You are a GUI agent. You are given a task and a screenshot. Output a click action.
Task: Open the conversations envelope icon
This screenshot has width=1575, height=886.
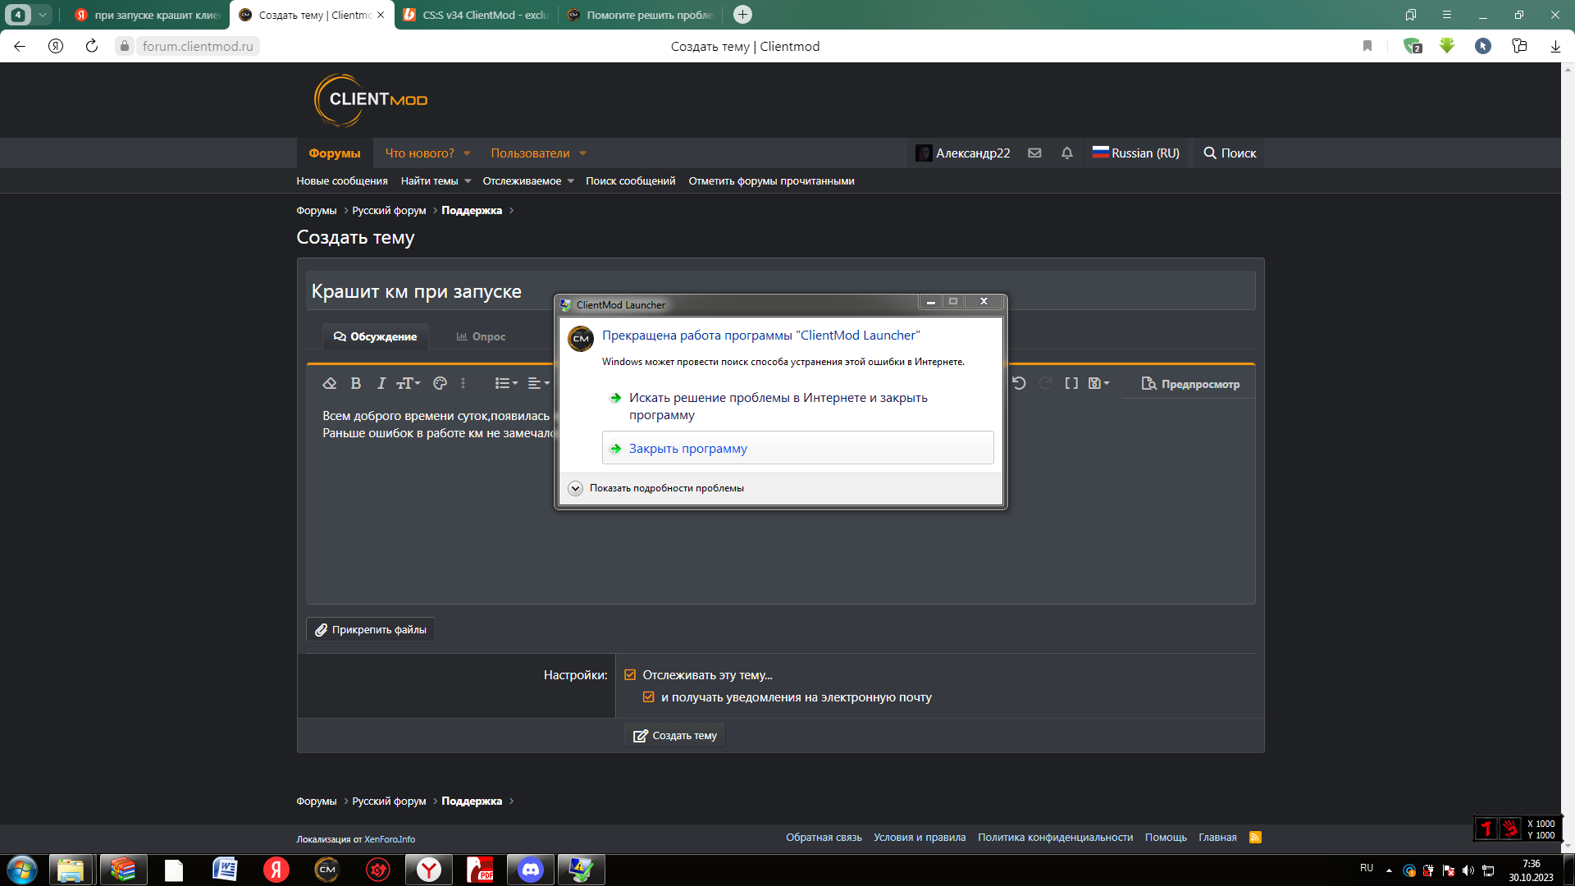(1034, 153)
